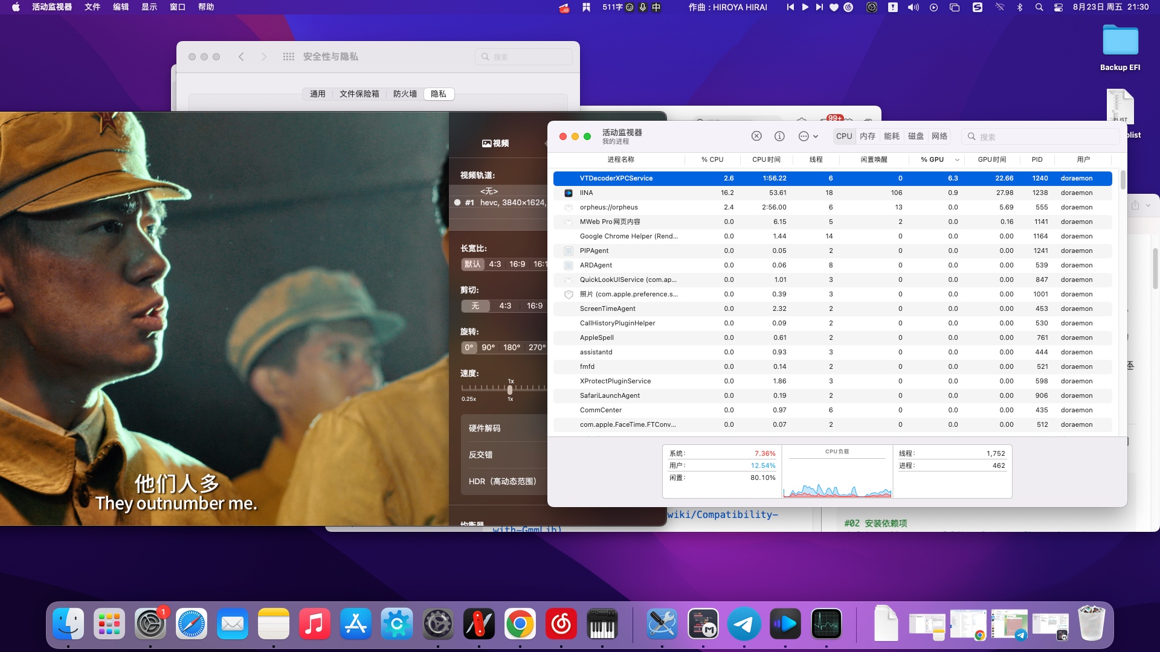The width and height of the screenshot is (1160, 652).
Task: Click the 文件保险箱 tab in 安全性与隐私
Action: pos(359,94)
